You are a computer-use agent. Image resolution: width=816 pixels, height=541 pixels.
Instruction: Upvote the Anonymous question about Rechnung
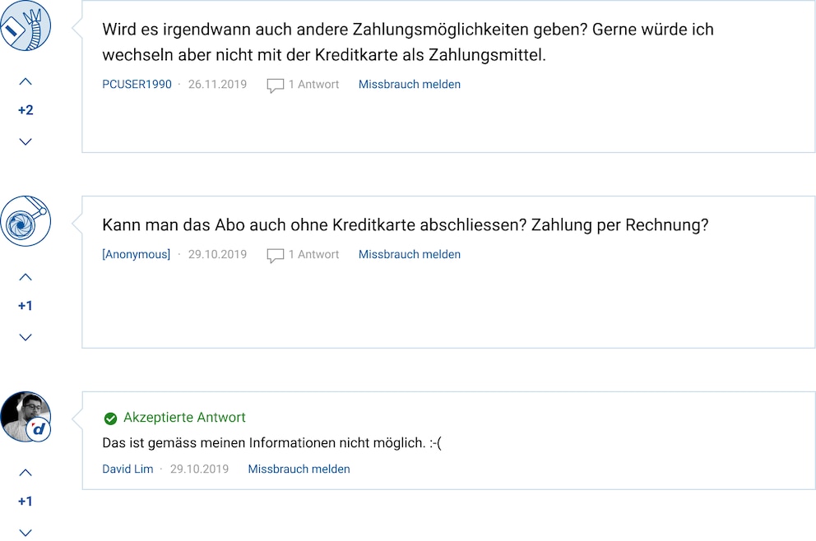(x=25, y=277)
